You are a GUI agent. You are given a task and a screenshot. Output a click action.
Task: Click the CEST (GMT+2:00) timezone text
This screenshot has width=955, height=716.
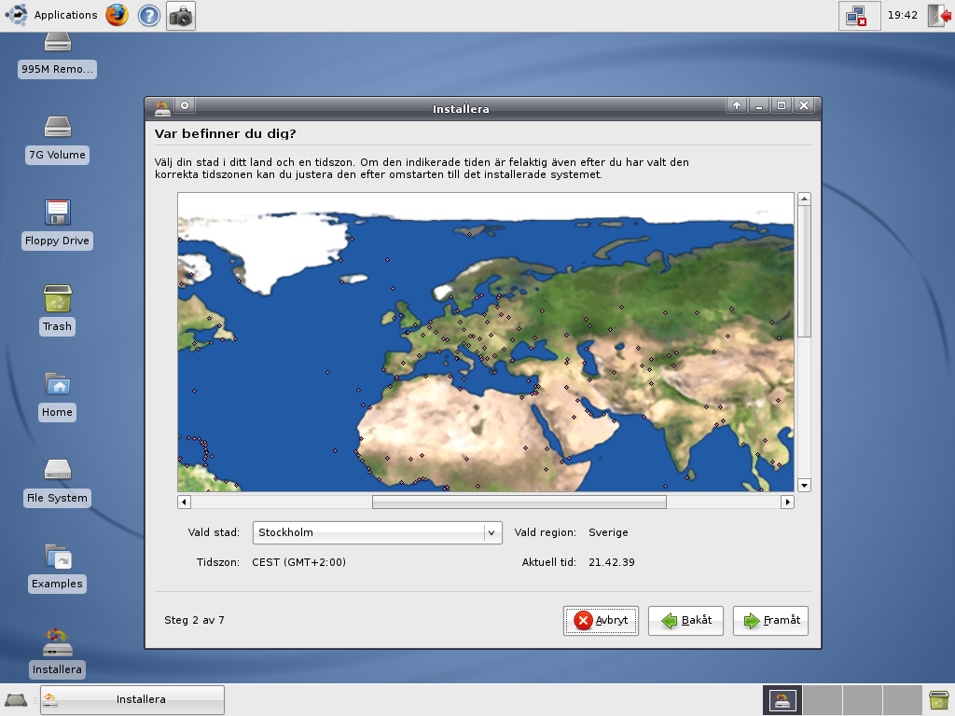click(299, 562)
